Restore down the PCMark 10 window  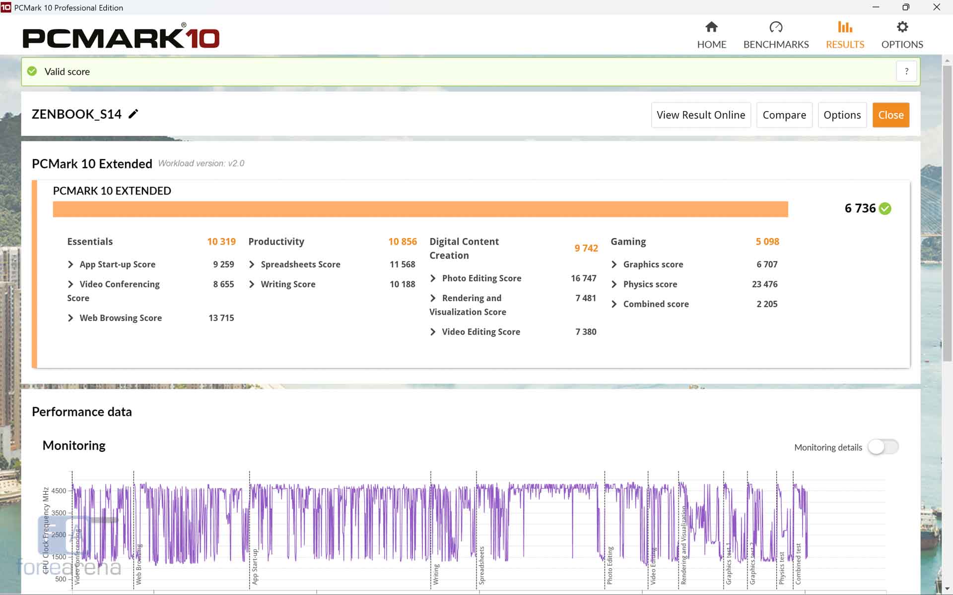[x=906, y=7]
